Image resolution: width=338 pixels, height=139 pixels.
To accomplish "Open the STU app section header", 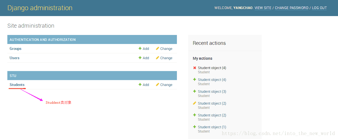I will click(x=13, y=76).
